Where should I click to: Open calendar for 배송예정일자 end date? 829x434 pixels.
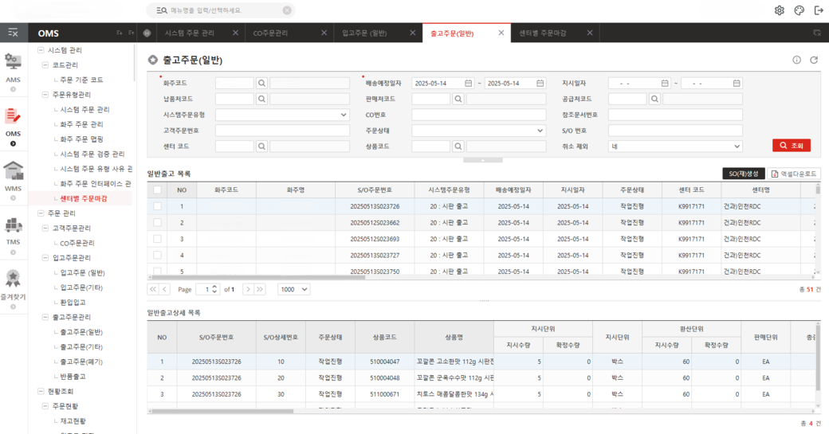(x=540, y=83)
